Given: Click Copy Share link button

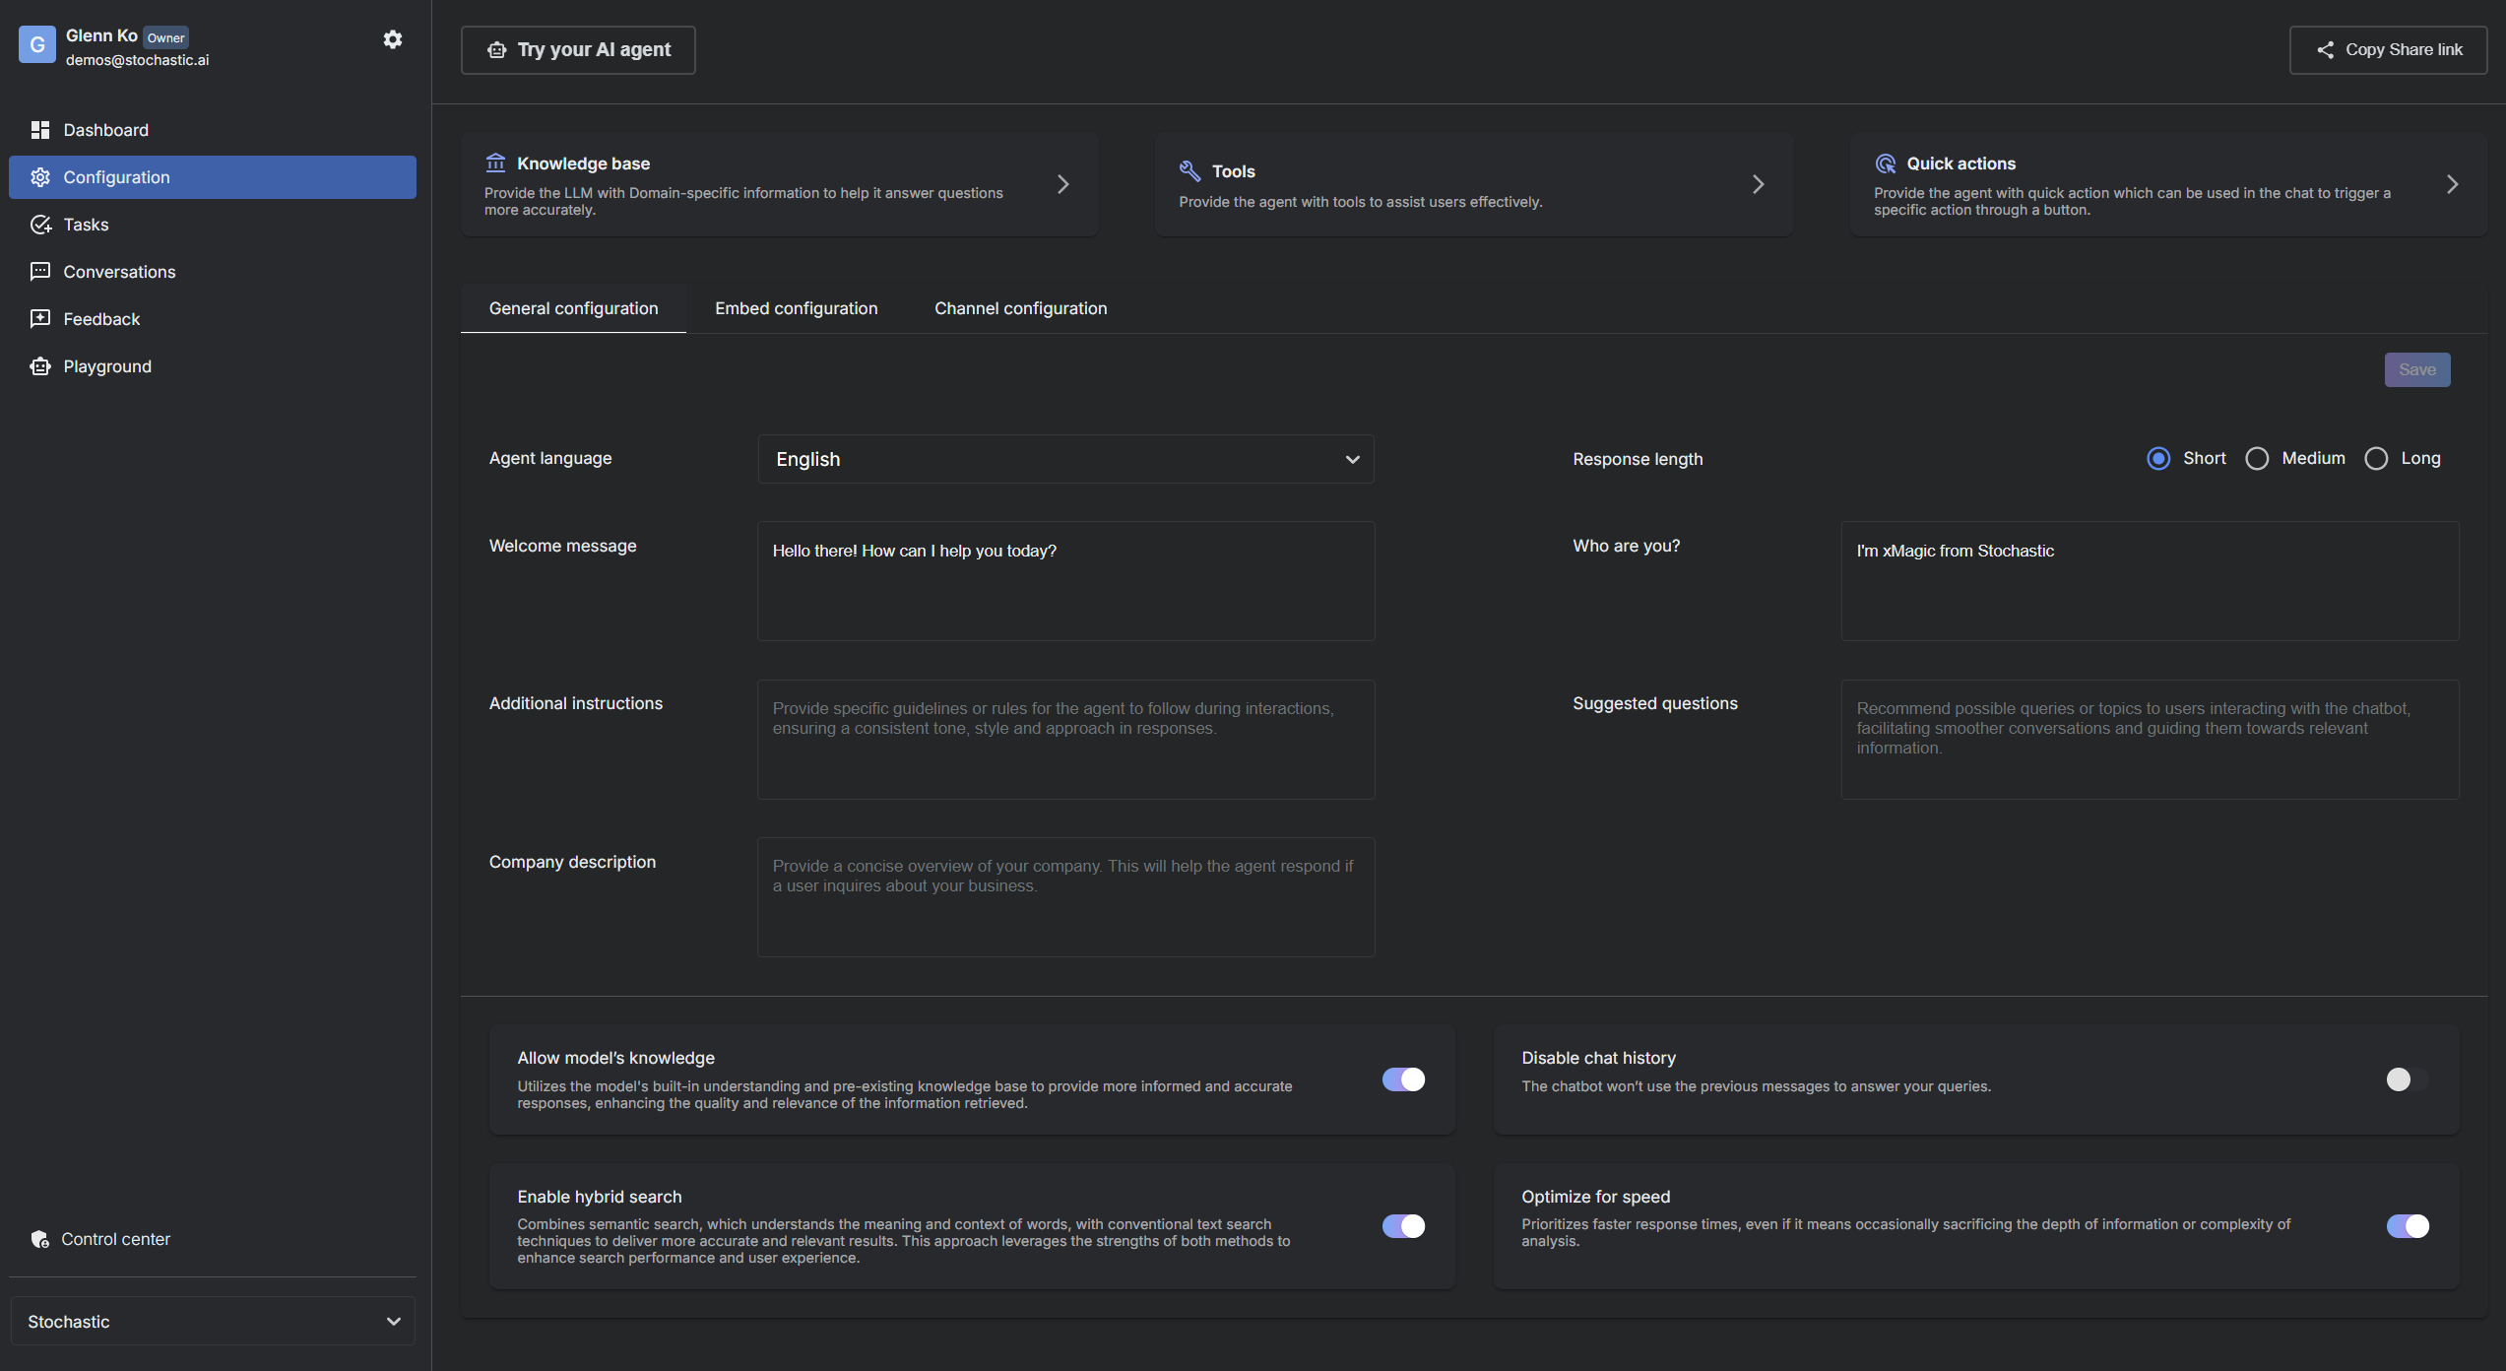Looking at the screenshot, I should coord(2388,50).
